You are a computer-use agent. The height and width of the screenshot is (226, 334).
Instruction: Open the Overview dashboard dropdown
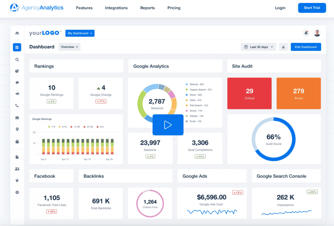pyautogui.click(x=69, y=47)
